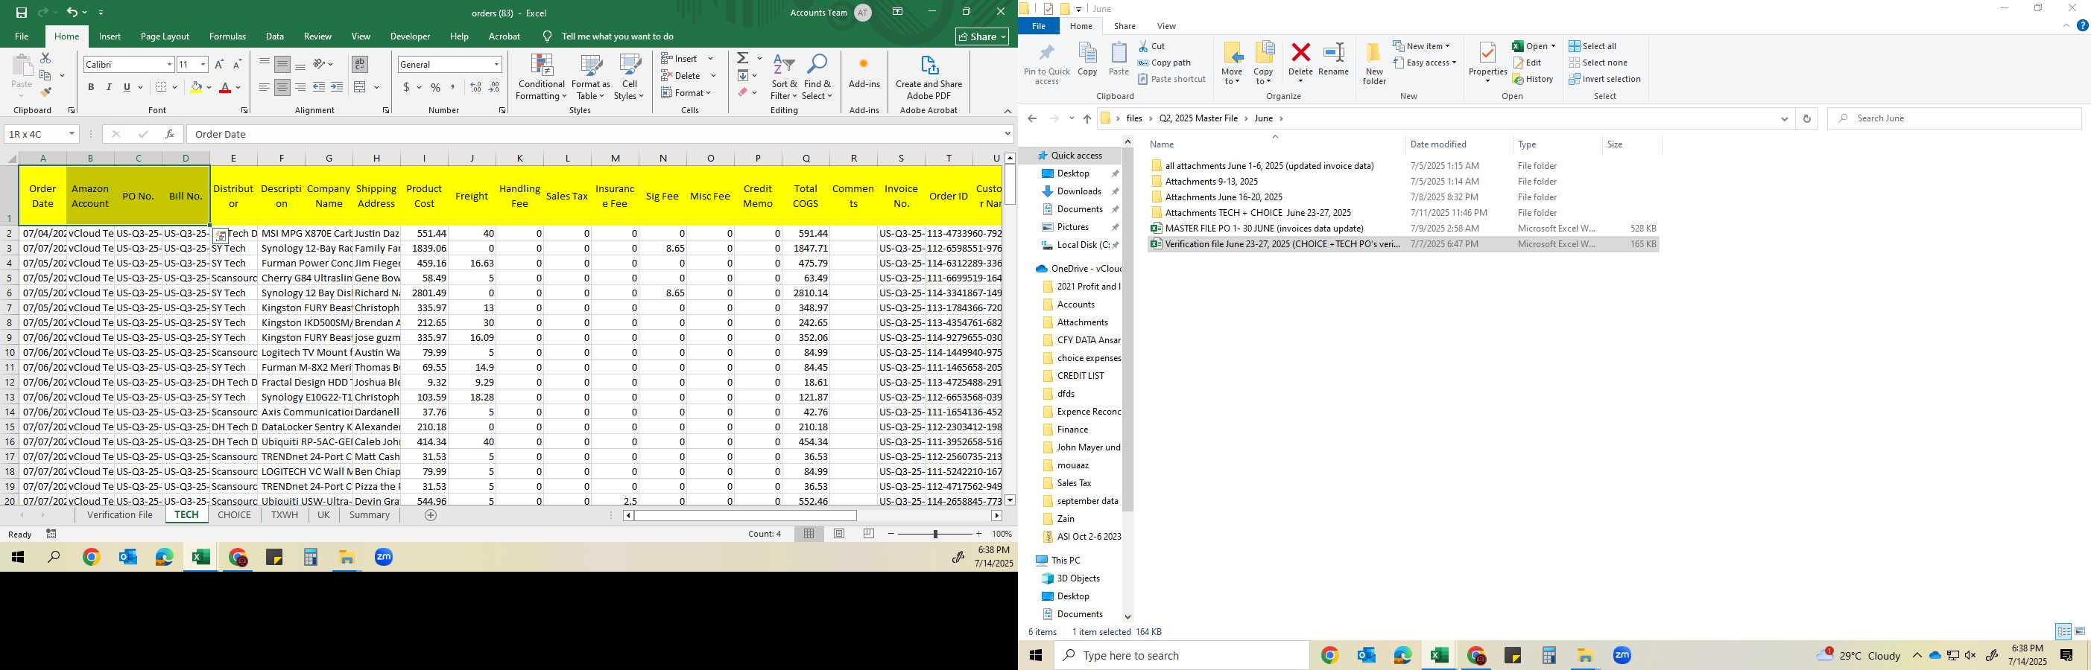
Task: Toggle Middle Align vertical alignment
Action: pyautogui.click(x=282, y=64)
